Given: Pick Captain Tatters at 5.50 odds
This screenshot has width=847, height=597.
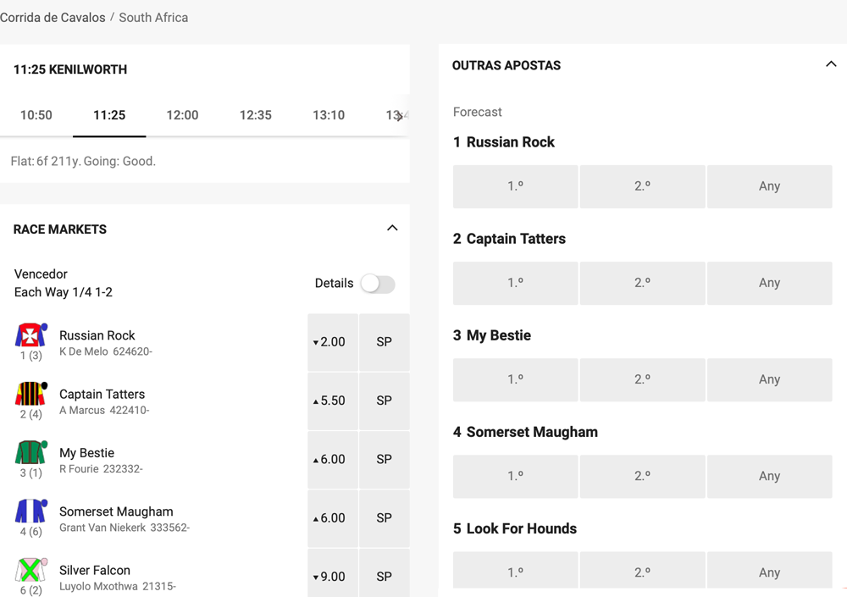Looking at the screenshot, I should point(332,401).
